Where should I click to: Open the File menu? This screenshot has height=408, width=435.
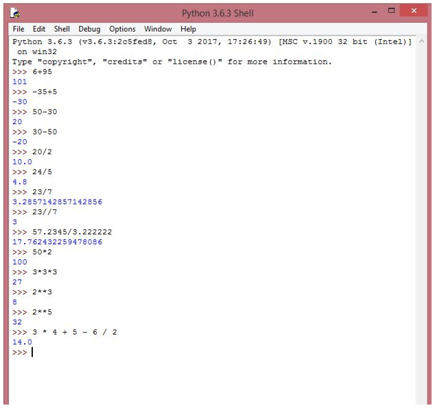click(x=19, y=29)
